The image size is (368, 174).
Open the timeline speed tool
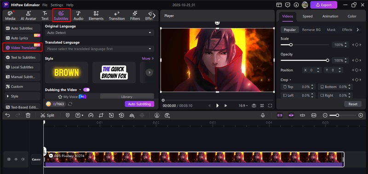point(91,115)
